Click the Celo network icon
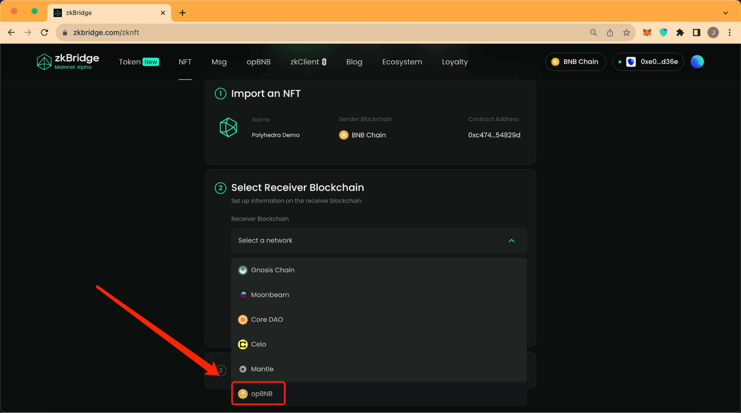The height and width of the screenshot is (413, 741). click(243, 344)
